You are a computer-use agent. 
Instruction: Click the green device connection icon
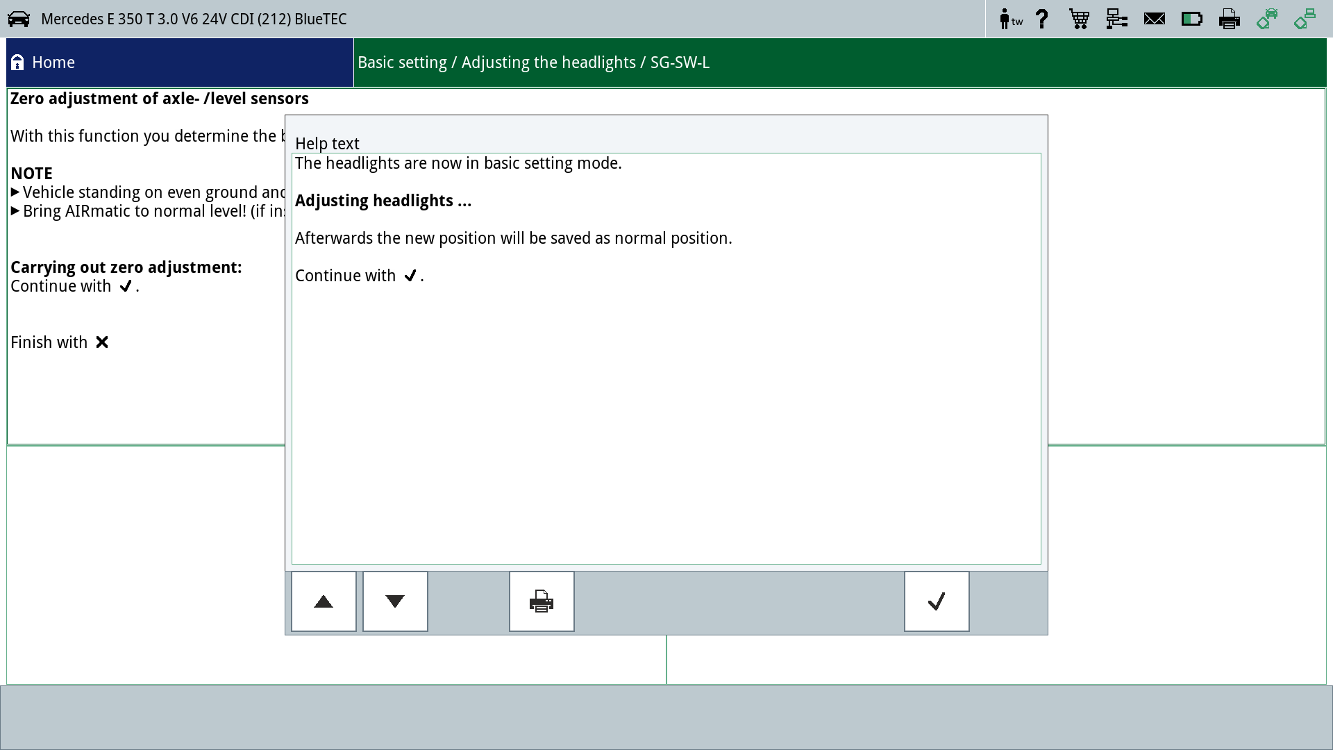(x=1305, y=19)
